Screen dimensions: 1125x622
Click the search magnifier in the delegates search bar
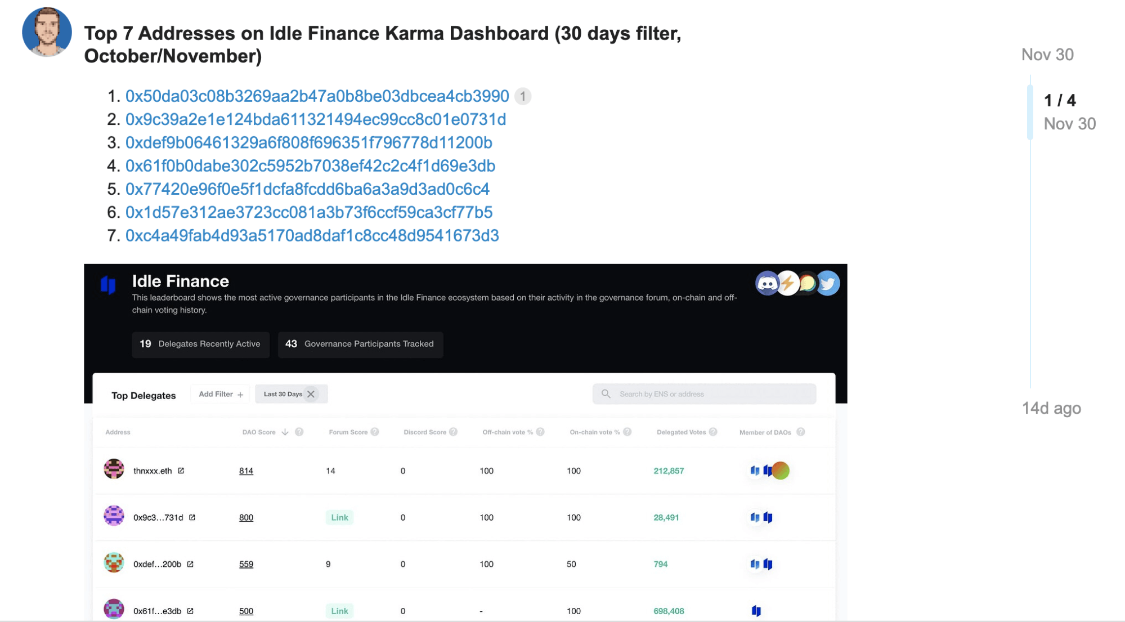click(606, 393)
